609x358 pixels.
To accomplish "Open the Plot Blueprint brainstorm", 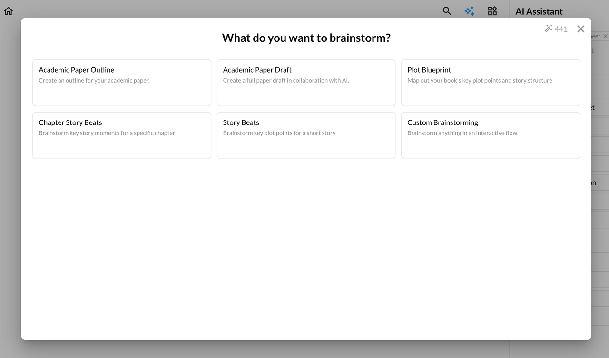I will (x=490, y=83).
